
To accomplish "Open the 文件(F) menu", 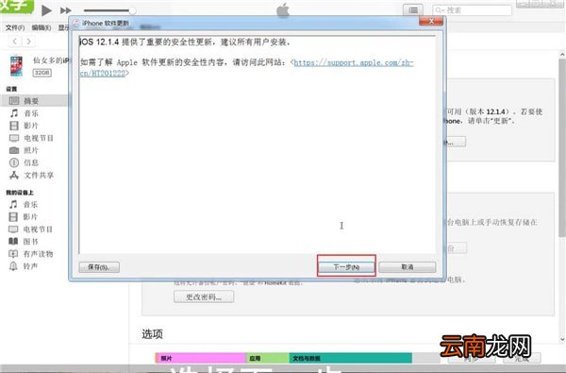I will click(15, 27).
